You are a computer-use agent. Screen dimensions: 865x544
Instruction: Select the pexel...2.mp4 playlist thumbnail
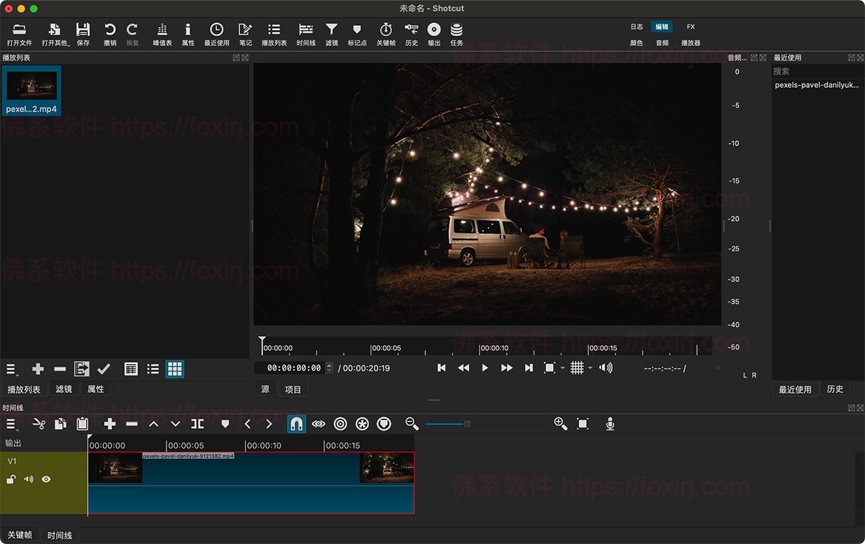[x=32, y=85]
